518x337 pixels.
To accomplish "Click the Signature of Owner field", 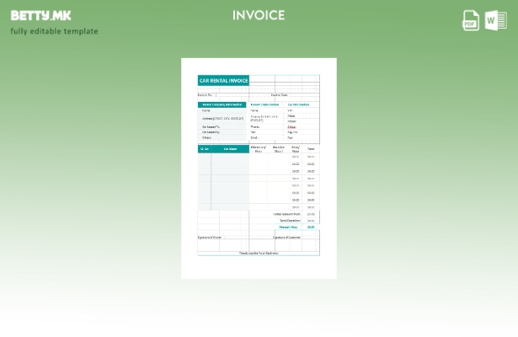I will coord(210,238).
